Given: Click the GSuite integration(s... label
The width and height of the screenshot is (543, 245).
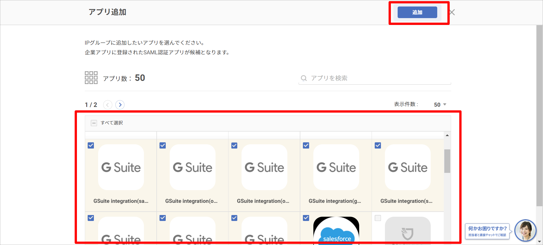Looking at the screenshot, I should click(x=406, y=201).
